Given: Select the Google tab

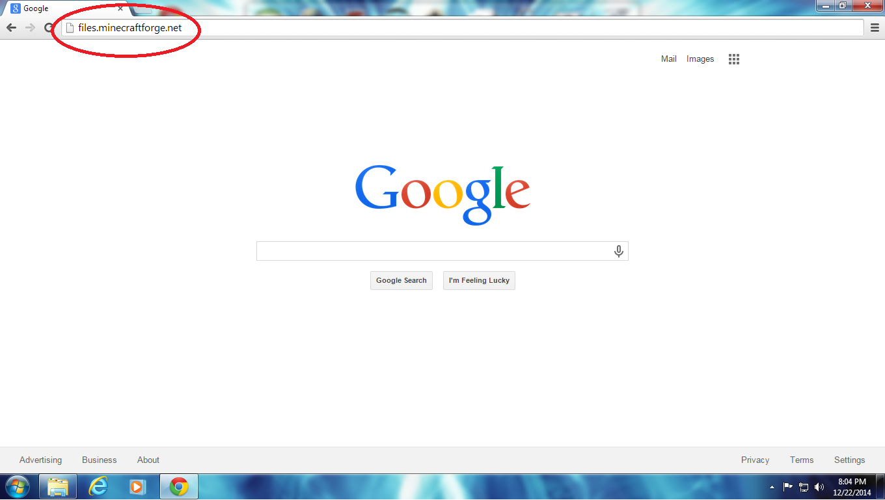Looking at the screenshot, I should [x=65, y=8].
